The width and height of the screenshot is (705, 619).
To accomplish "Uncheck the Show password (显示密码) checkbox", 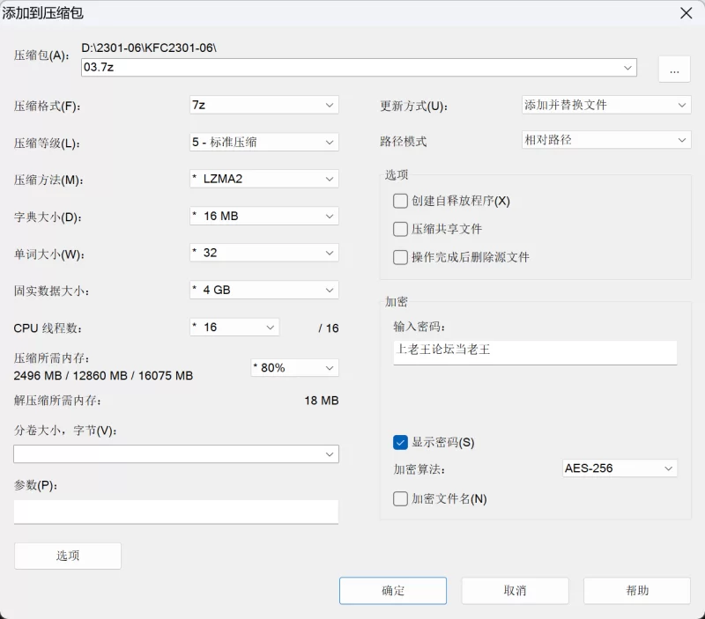I will (400, 443).
